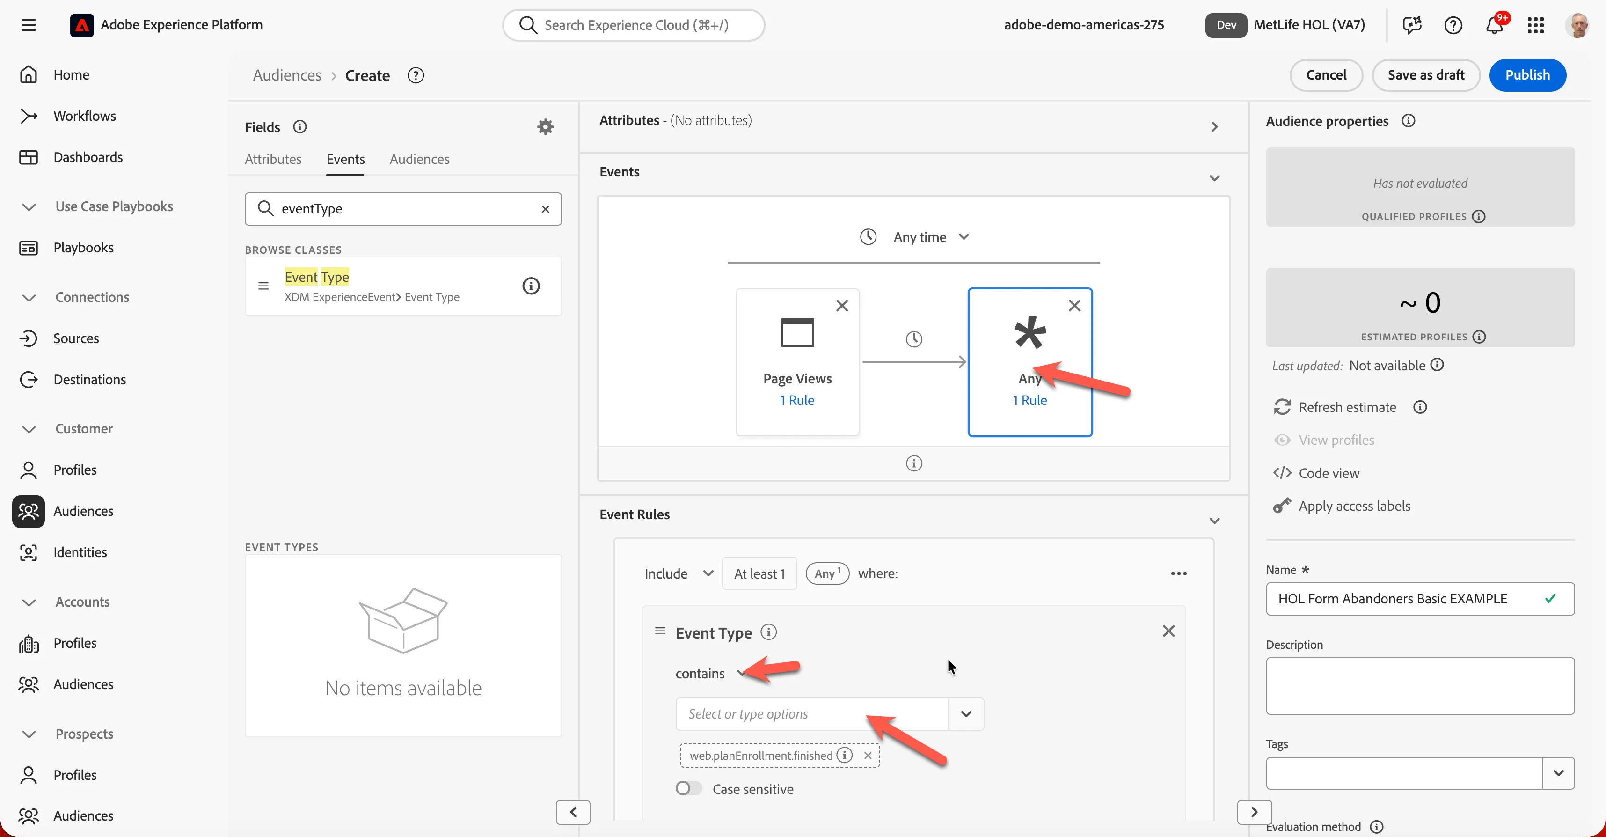Go to Destinations in the sidebar
This screenshot has height=837, width=1606.
click(x=89, y=379)
